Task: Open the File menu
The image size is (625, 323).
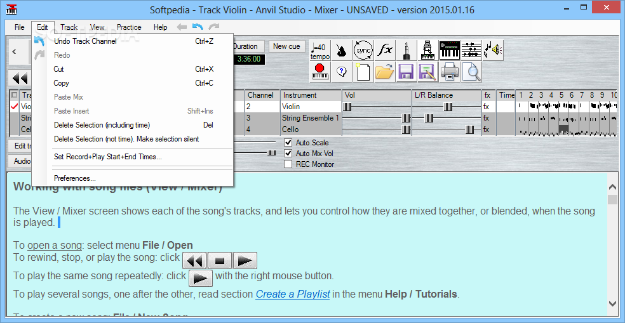Action: coord(20,27)
